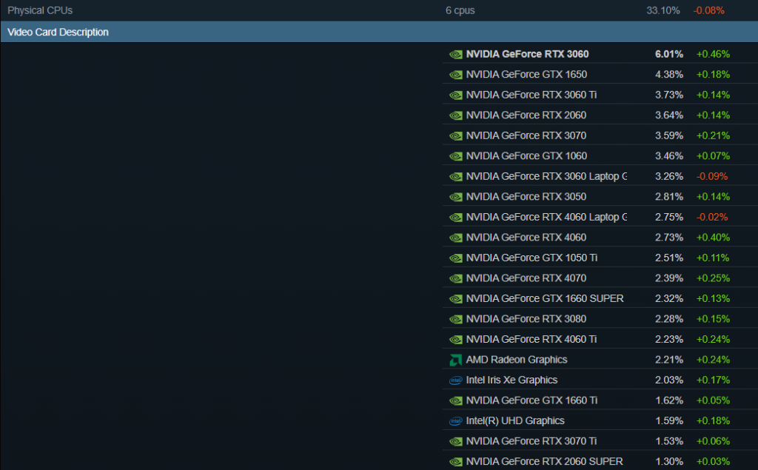758x470 pixels.
Task: Select the NVIDIA GeForce RTX 3070 name
Action: point(526,135)
